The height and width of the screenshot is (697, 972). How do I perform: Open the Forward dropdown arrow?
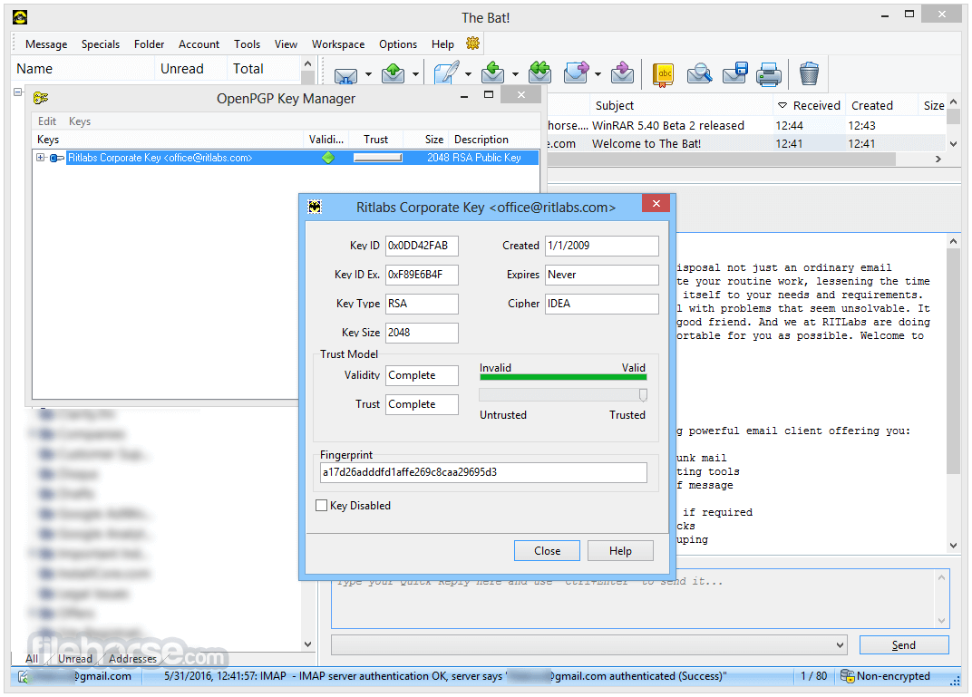(x=598, y=74)
